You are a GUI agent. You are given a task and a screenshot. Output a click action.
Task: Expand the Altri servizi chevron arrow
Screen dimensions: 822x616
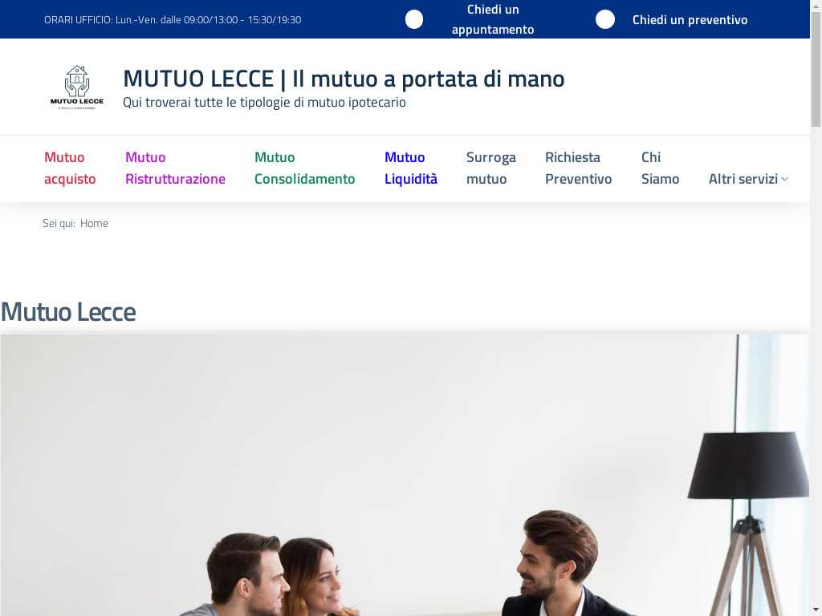coord(785,179)
